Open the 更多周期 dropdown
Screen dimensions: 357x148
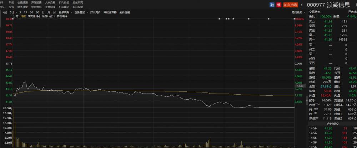(65, 12)
